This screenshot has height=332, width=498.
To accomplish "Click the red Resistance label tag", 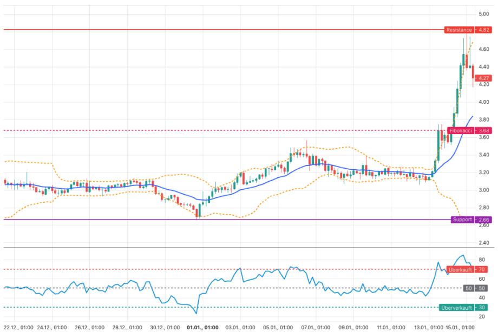I will 460,30.
